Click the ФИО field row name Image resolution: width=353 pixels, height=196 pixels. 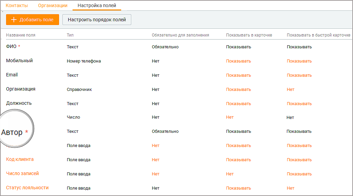[11, 46]
